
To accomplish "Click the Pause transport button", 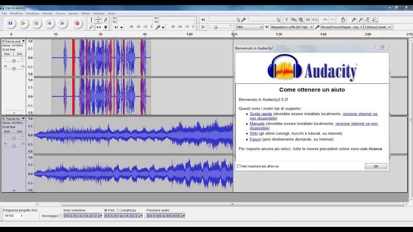I will (10, 23).
